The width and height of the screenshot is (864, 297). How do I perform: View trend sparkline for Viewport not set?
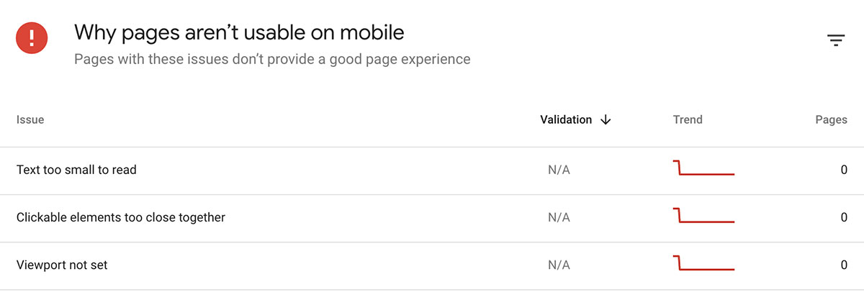[703, 263]
